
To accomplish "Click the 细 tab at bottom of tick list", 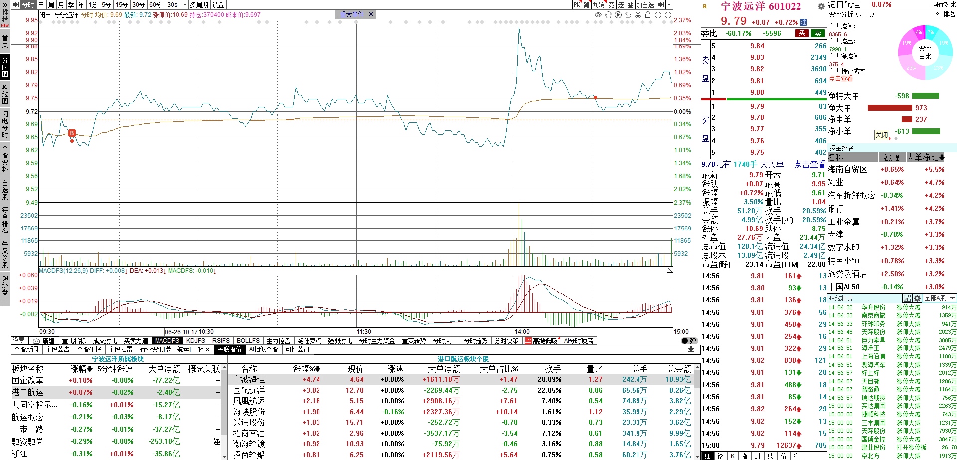I will pos(708,456).
